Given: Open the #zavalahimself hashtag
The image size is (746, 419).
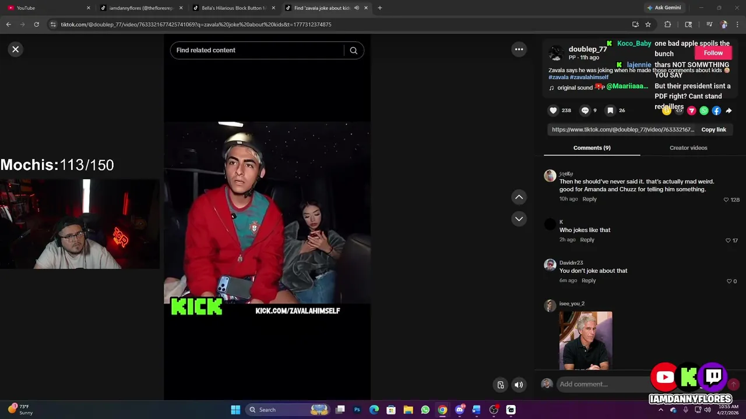Looking at the screenshot, I should (589, 77).
